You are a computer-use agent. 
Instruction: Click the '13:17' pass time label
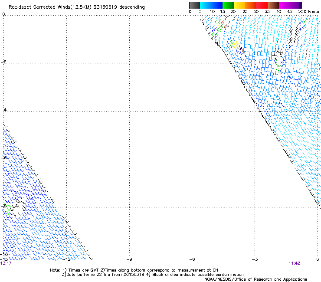6,263
